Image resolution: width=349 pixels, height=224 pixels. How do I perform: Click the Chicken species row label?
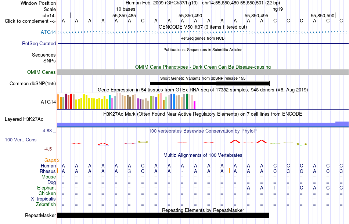coord(47,193)
